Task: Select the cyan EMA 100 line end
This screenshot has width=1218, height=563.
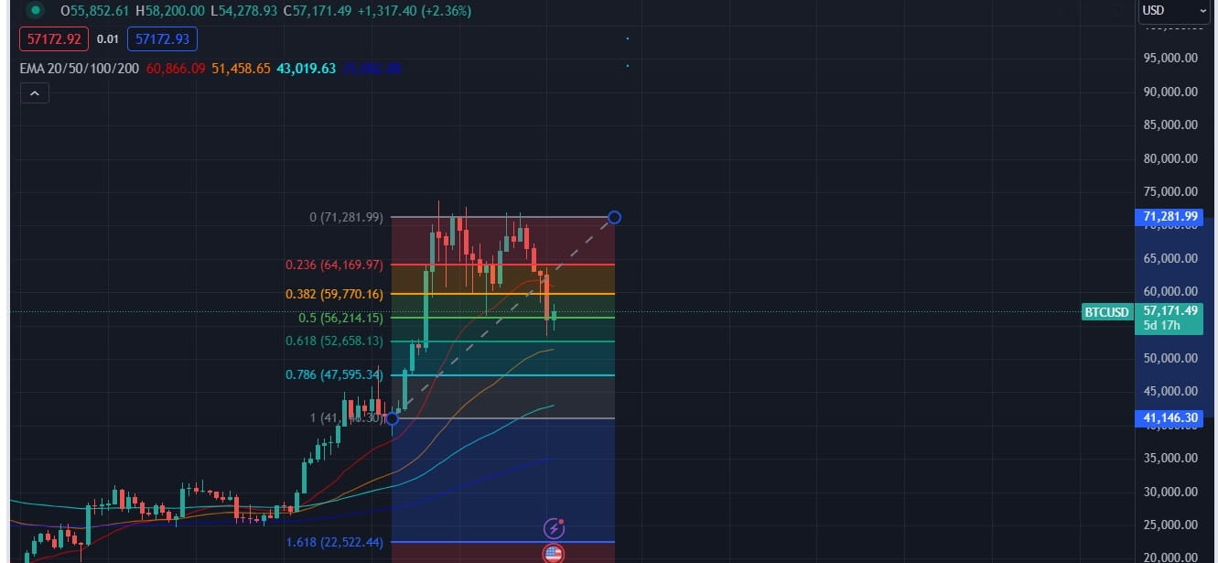Action: tap(553, 406)
